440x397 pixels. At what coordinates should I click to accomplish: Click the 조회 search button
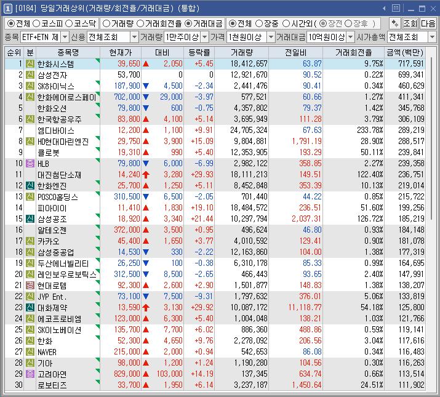point(410,23)
